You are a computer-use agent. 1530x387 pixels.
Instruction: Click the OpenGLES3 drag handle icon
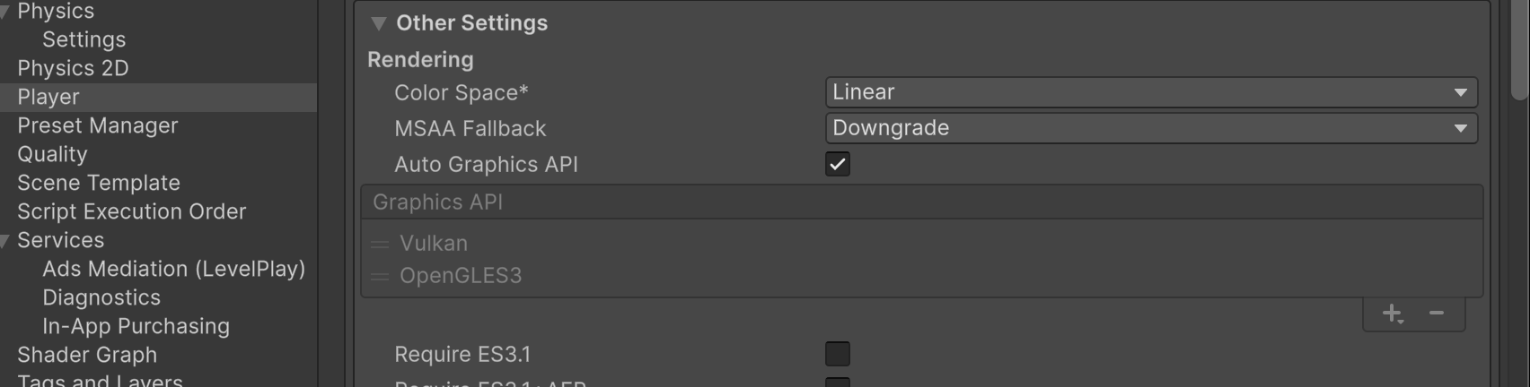(x=380, y=276)
